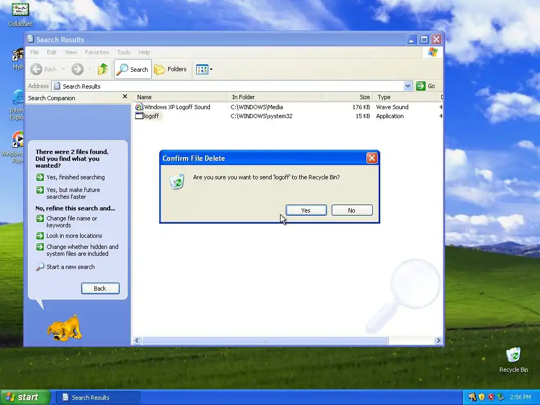Click Search Results taskbar button
540x405 pixels.
pyautogui.click(x=98, y=398)
